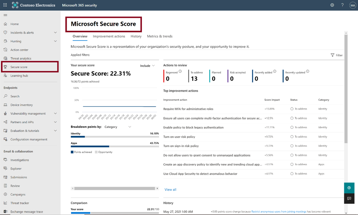Switch to the Overview tab
Image resolution: width=358 pixels, height=215 pixels.
tap(80, 36)
